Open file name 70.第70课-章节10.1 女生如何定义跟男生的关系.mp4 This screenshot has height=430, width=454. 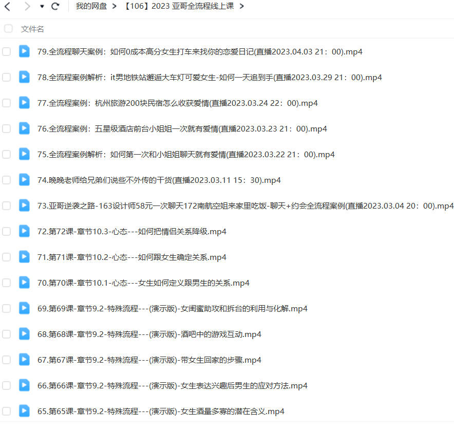(143, 283)
